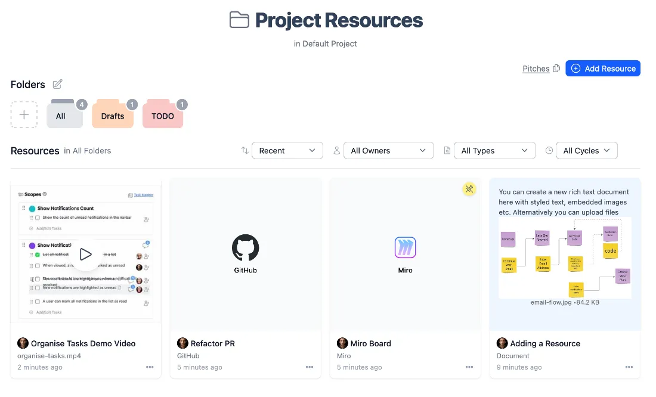Open the Miro Board title
656x397 pixels.
(371, 343)
